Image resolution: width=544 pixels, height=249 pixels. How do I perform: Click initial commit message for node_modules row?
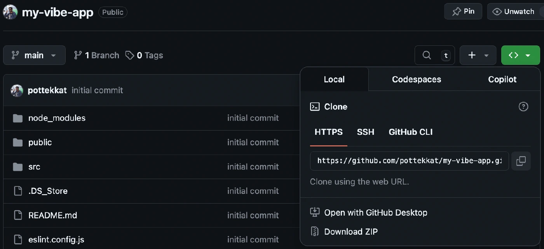point(253,118)
